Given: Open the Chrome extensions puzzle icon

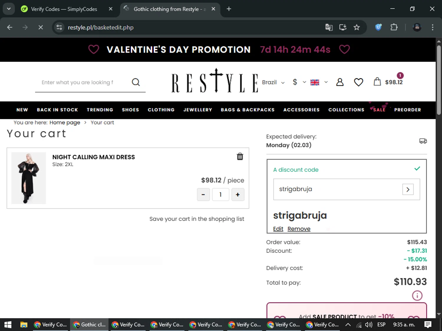Looking at the screenshot, I should click(394, 27).
